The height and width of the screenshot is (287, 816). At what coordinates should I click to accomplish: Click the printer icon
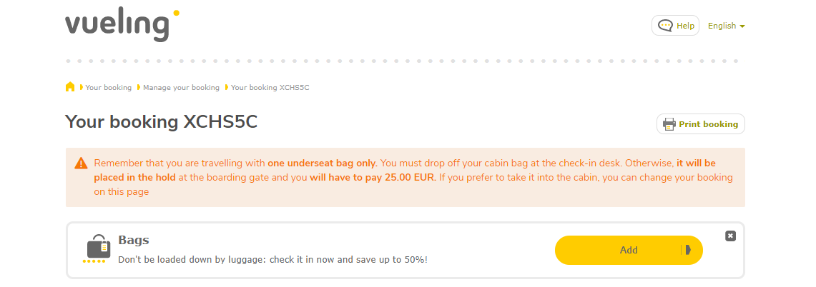coord(669,124)
